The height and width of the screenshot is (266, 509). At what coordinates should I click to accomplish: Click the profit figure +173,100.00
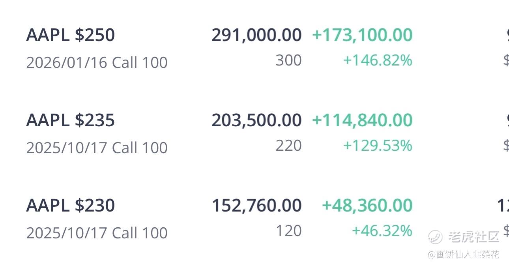(362, 35)
